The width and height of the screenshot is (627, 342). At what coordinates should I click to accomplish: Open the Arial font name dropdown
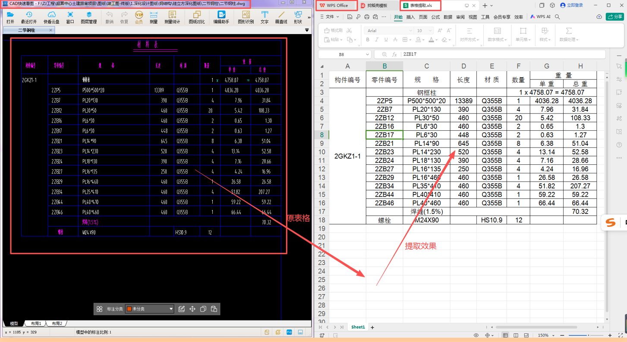410,31
